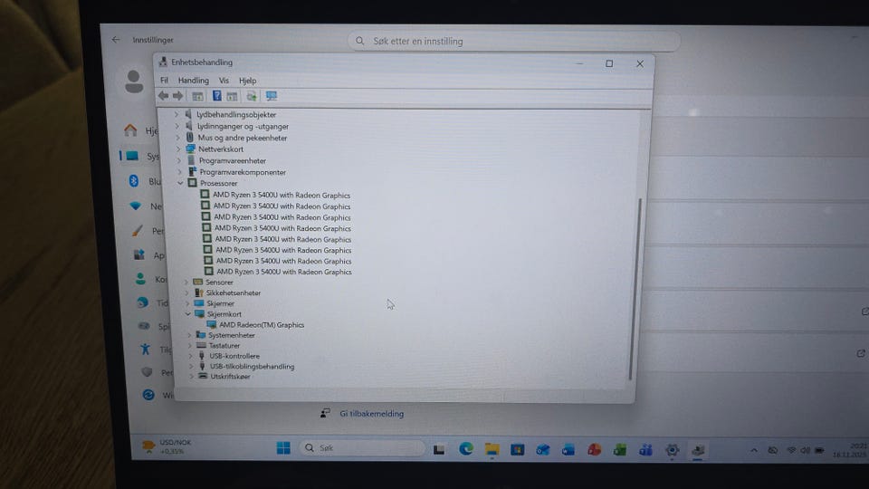Open PowerPoint from the taskbar
Viewport: 869px width, 489px height.
tap(594, 450)
